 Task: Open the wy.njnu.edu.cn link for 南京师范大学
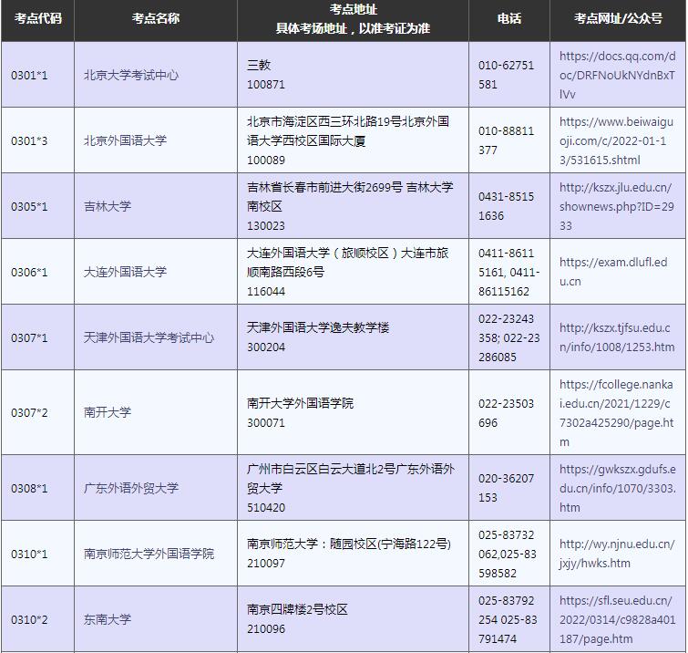(x=617, y=554)
